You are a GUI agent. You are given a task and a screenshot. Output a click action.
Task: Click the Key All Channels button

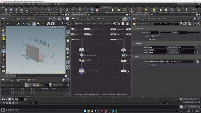(x=191, y=102)
